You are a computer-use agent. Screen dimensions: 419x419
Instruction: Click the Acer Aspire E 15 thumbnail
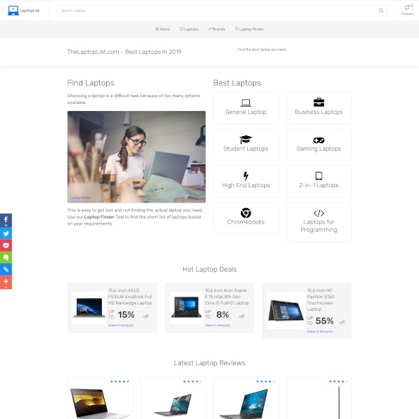click(186, 308)
